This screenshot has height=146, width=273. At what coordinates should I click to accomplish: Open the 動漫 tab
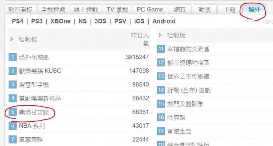pos(205,9)
